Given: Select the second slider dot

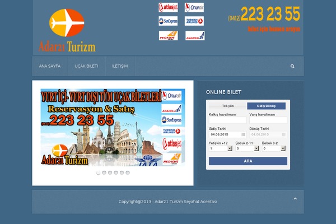Looking at the screenshot, I should pyautogui.click(x=104, y=173).
